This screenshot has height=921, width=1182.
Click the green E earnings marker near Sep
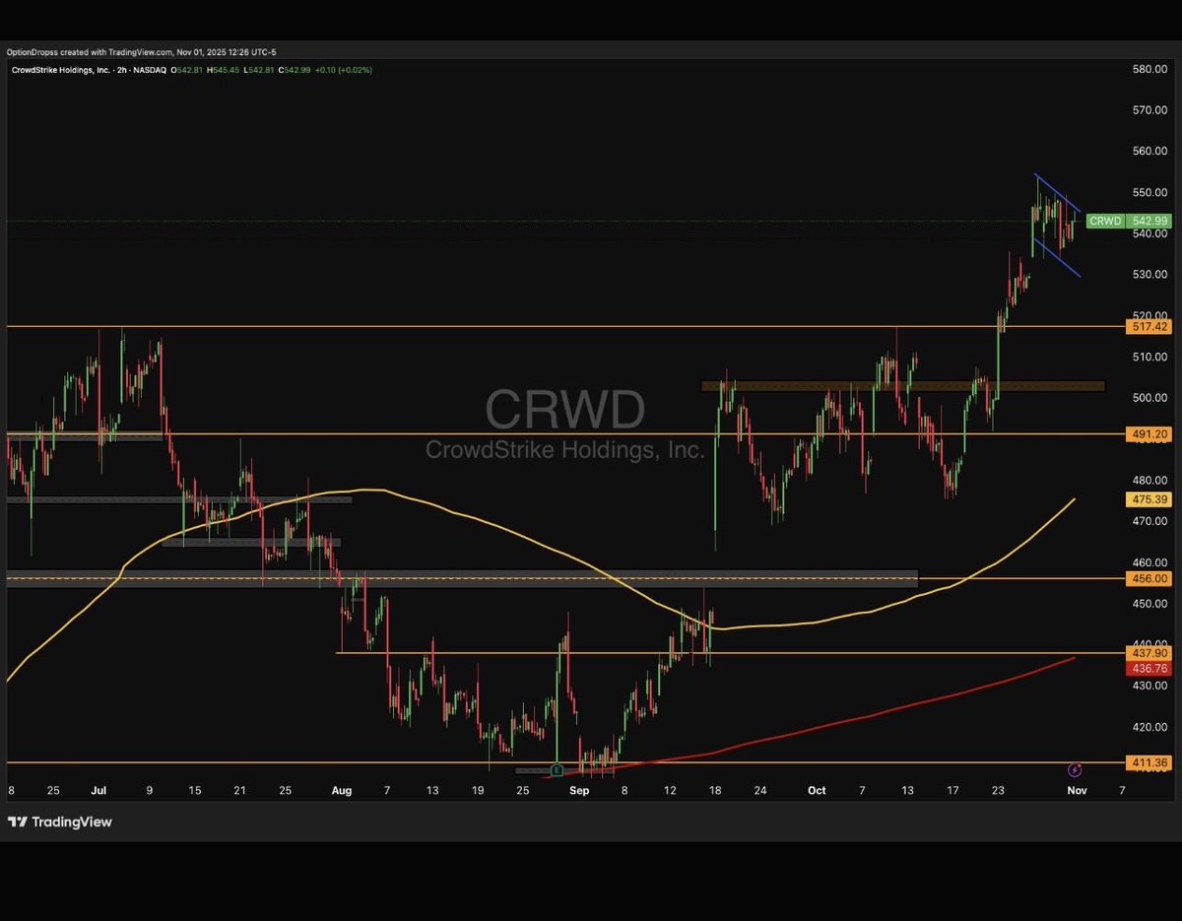pyautogui.click(x=558, y=769)
